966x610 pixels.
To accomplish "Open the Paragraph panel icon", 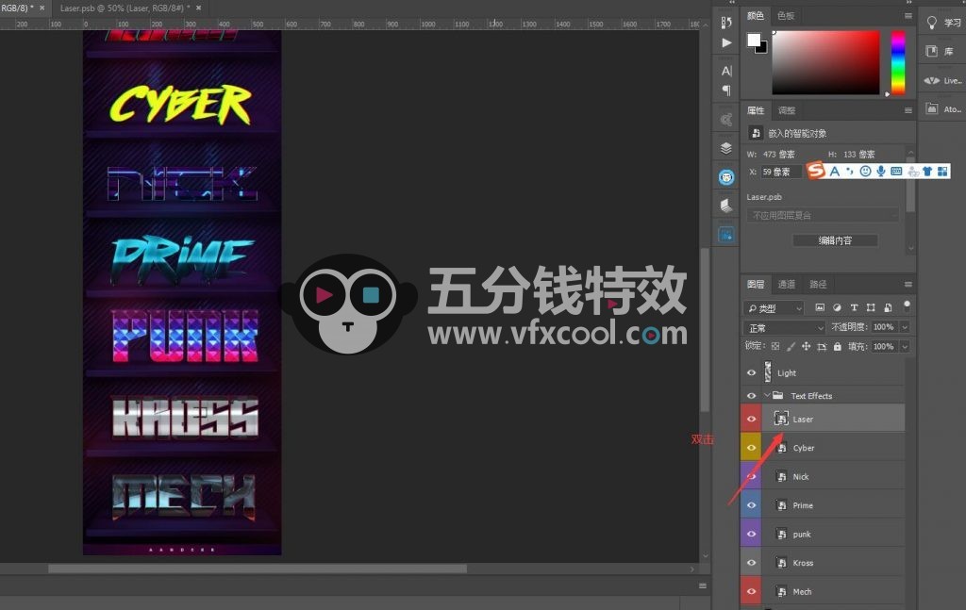I will pyautogui.click(x=726, y=91).
